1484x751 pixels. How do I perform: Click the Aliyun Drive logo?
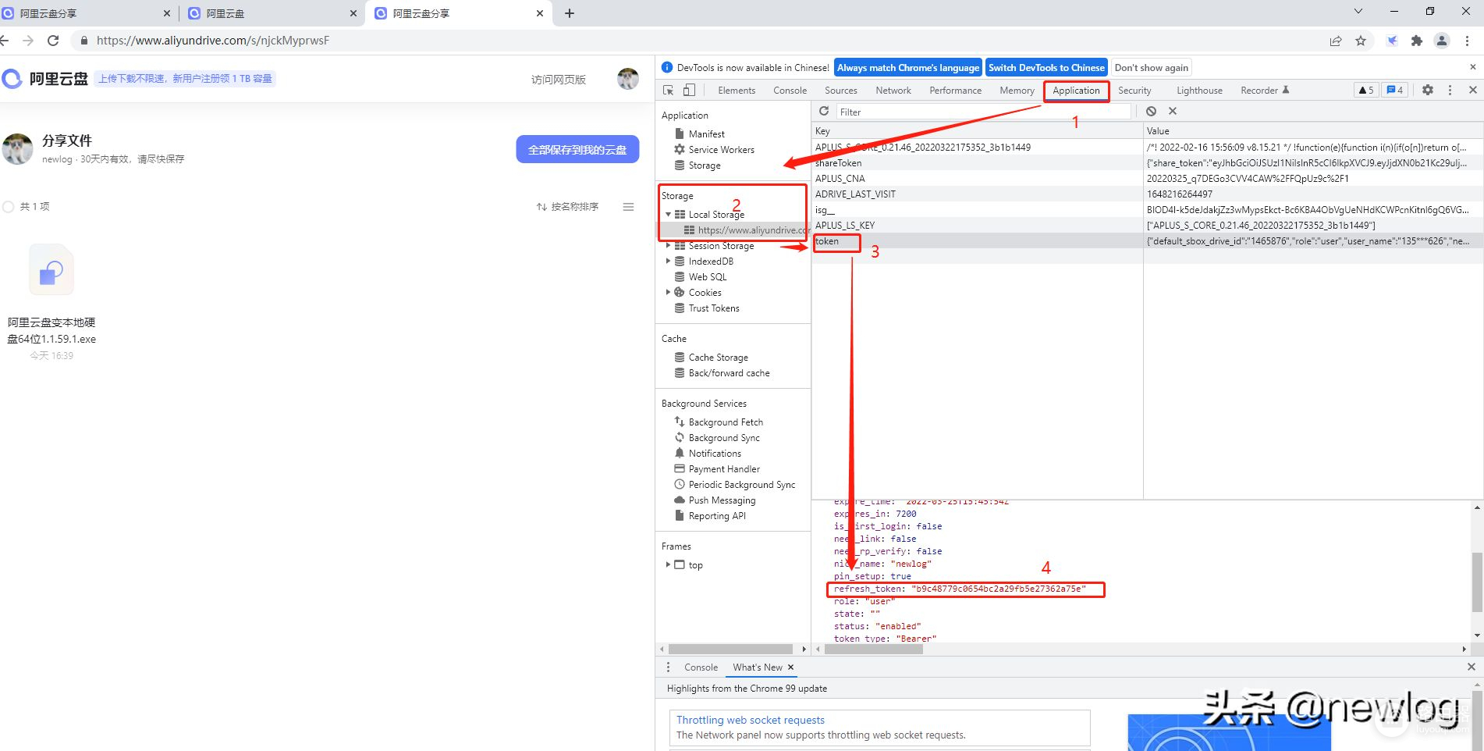(x=45, y=79)
